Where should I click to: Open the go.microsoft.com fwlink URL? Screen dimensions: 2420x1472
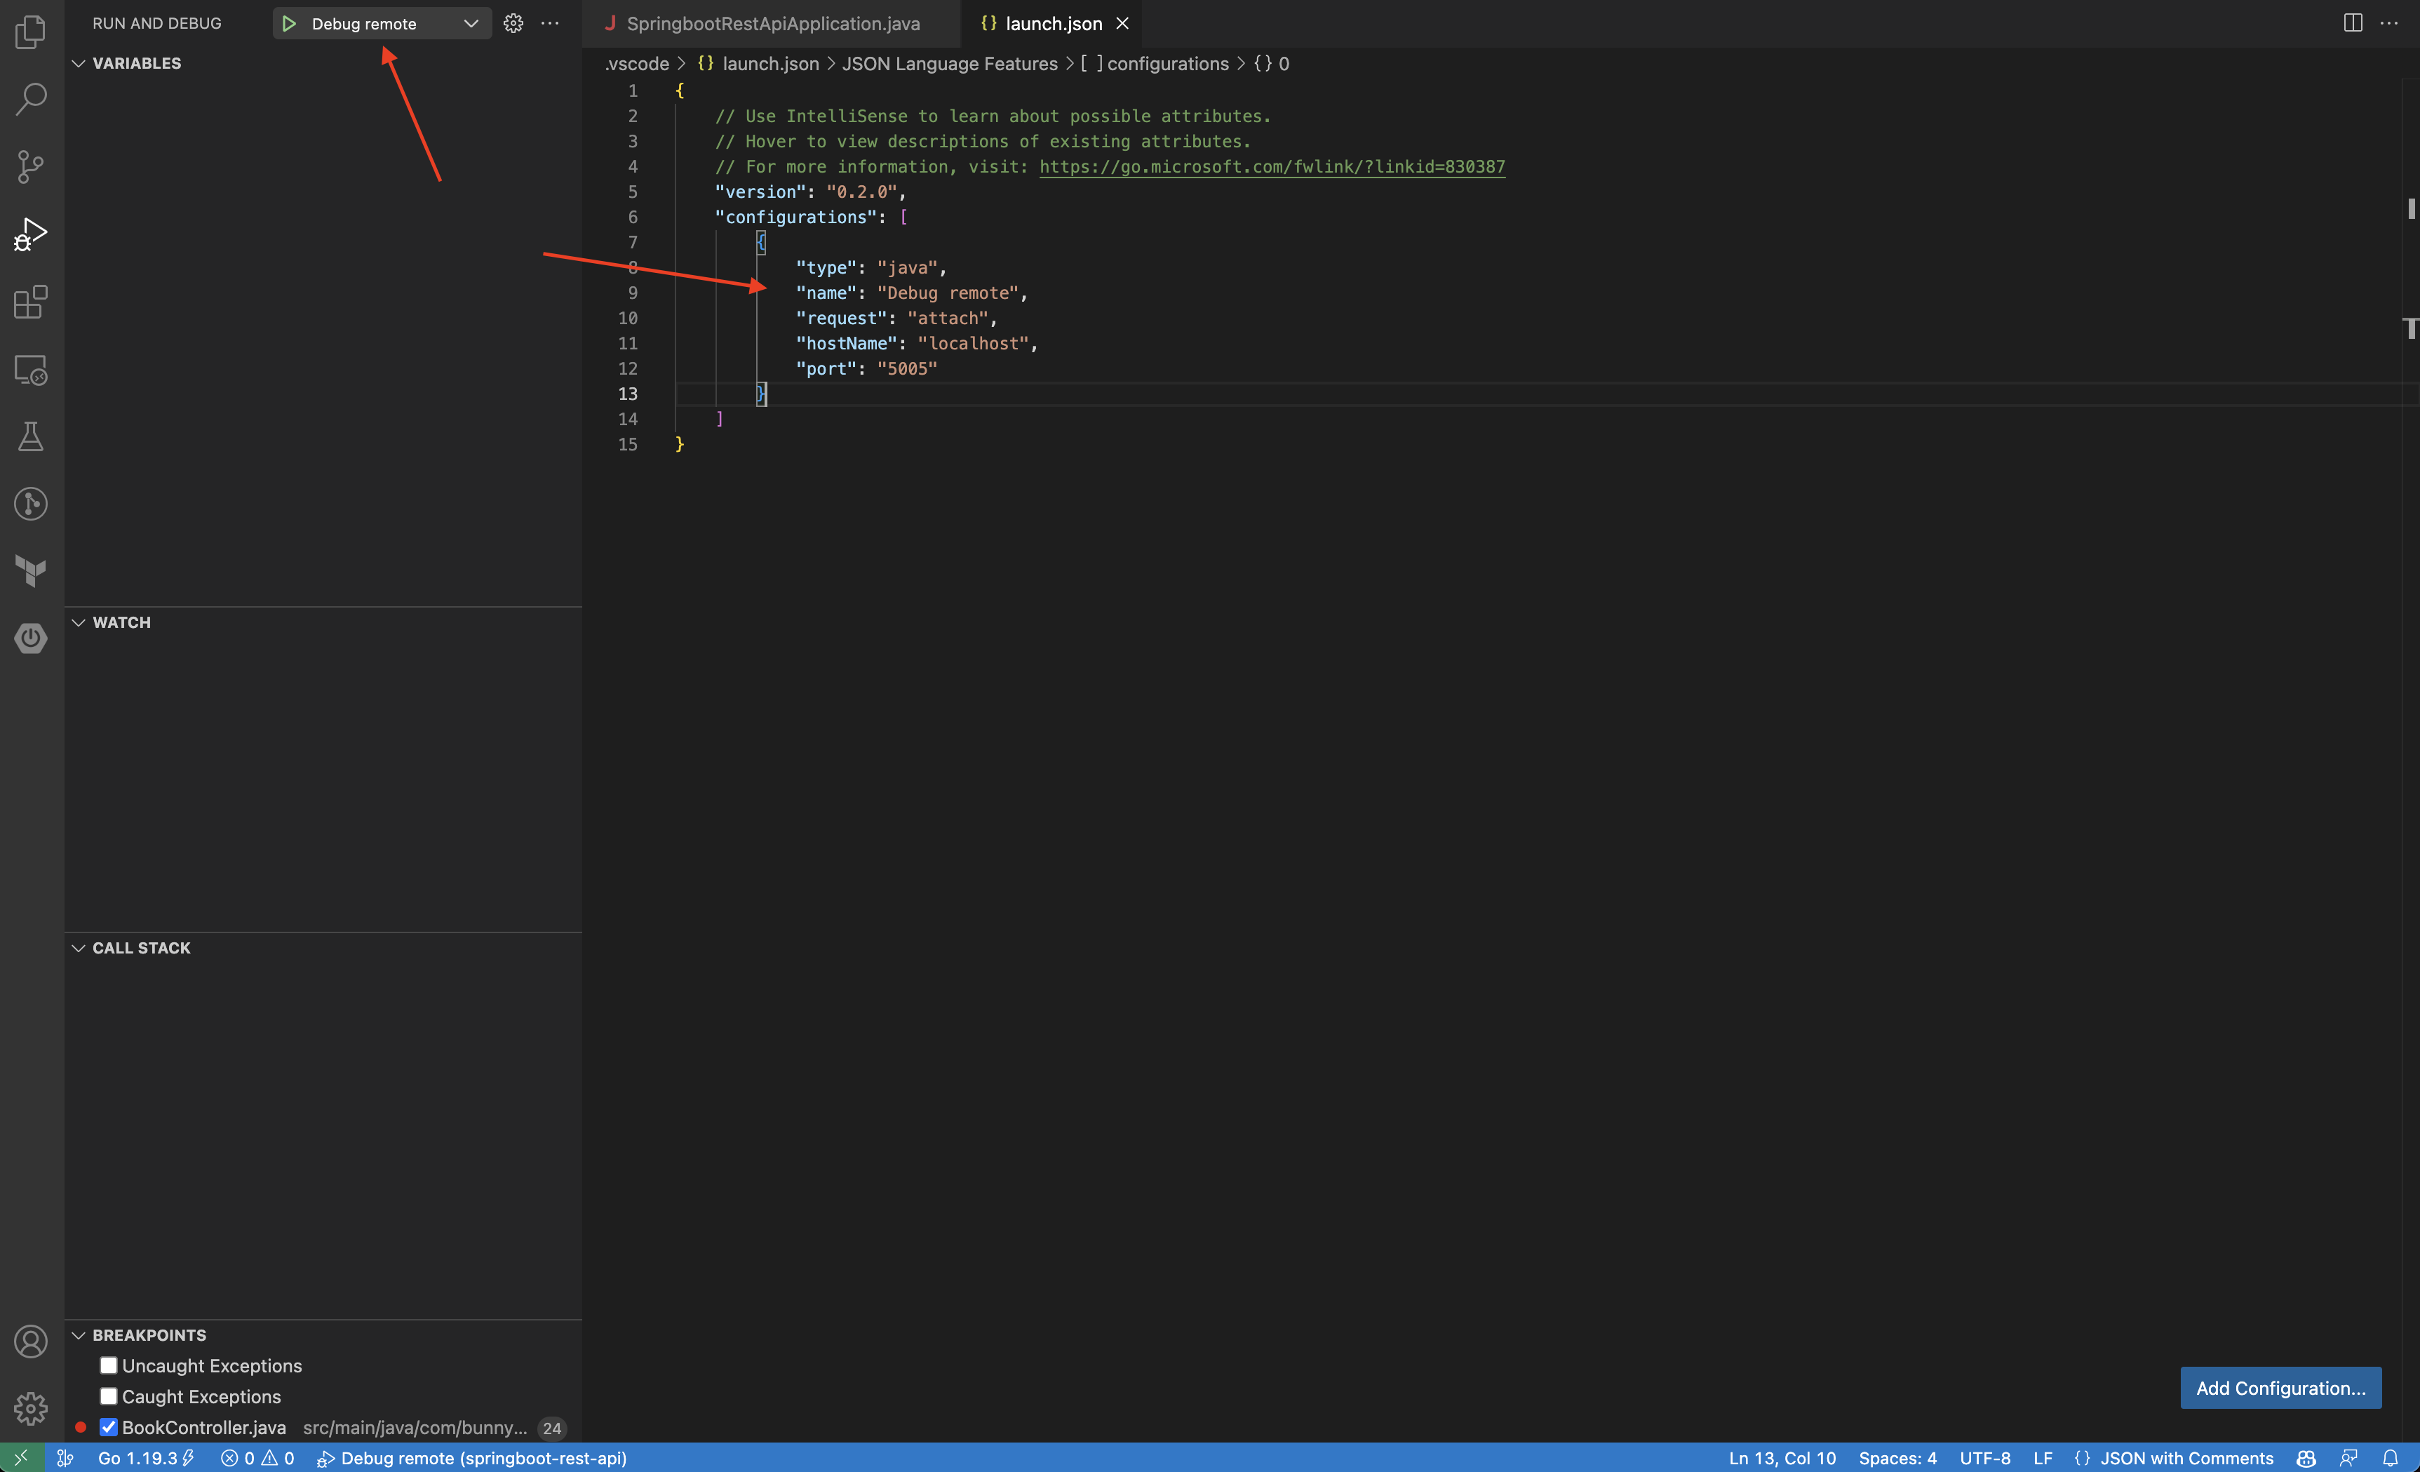1272,166
